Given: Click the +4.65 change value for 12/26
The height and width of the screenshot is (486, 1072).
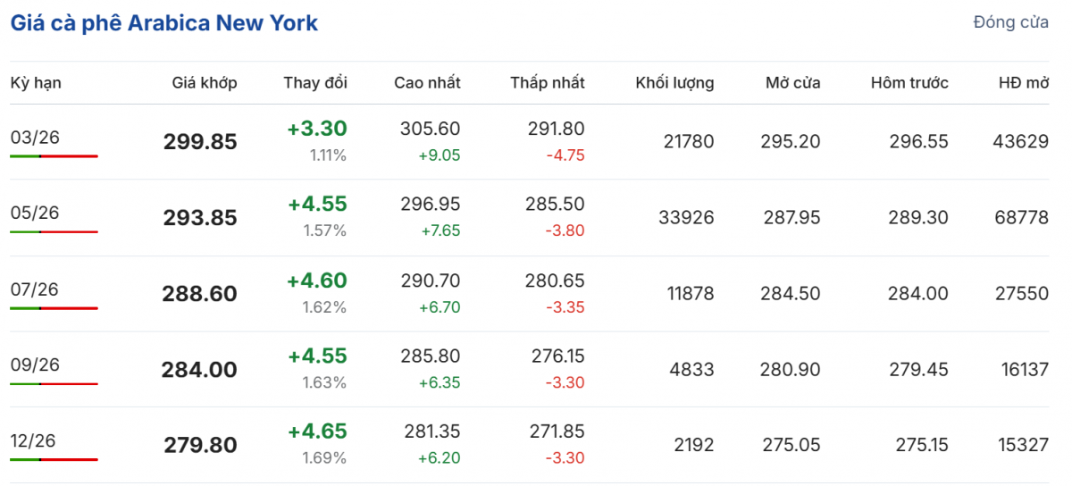Looking at the screenshot, I should (317, 432).
